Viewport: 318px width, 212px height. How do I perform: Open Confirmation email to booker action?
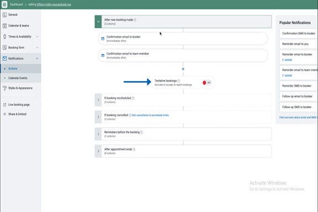click(x=183, y=39)
